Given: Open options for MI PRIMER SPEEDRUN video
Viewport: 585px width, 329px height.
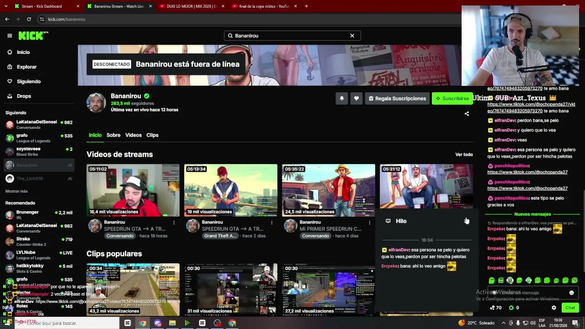Looking at the screenshot, I should [369, 223].
